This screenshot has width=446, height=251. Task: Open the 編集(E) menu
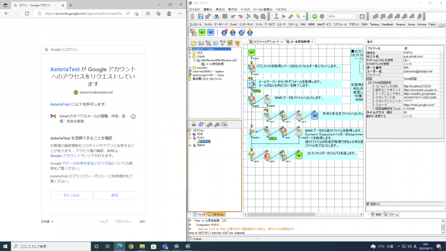click(208, 10)
